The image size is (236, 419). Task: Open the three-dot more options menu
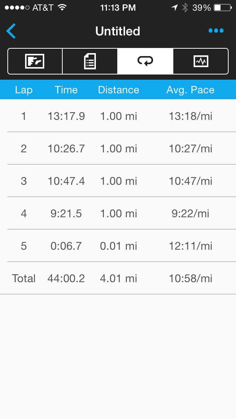[x=216, y=31]
